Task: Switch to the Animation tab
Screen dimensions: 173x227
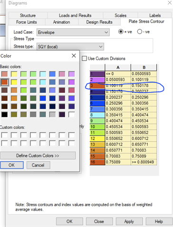Action: click(61, 22)
